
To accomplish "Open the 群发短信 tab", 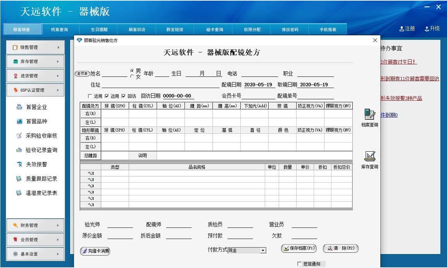I will 174,29.
